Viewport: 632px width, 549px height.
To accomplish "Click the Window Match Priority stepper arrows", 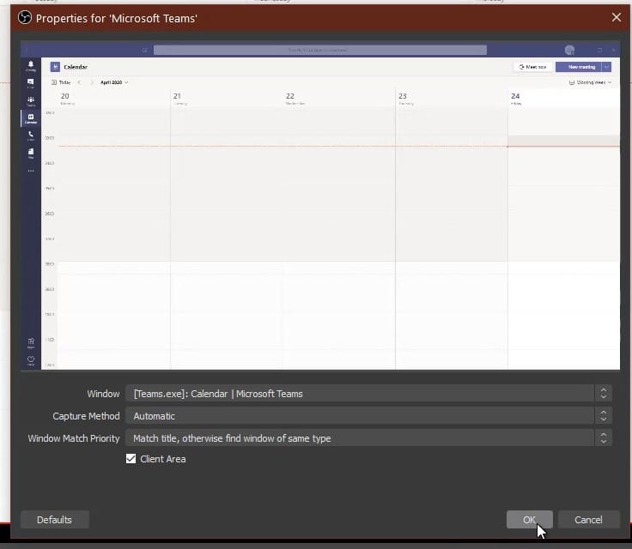I will [x=604, y=437].
